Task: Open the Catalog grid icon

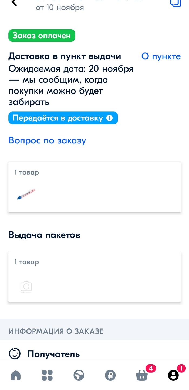Action: coord(47,376)
